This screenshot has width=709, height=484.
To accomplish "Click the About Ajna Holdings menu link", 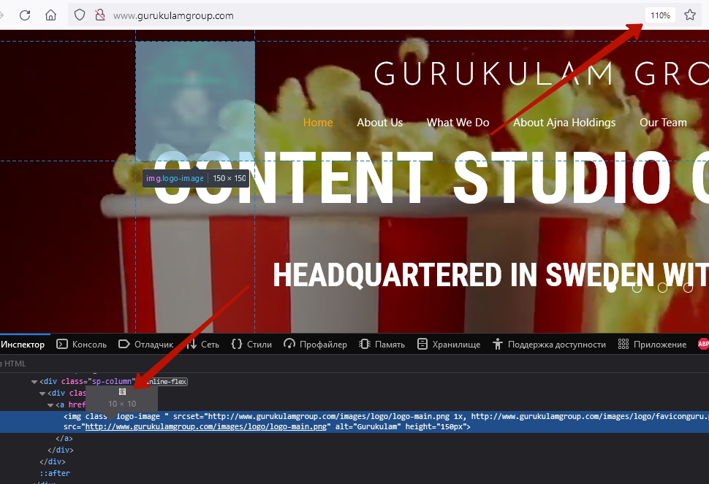I will click(564, 123).
